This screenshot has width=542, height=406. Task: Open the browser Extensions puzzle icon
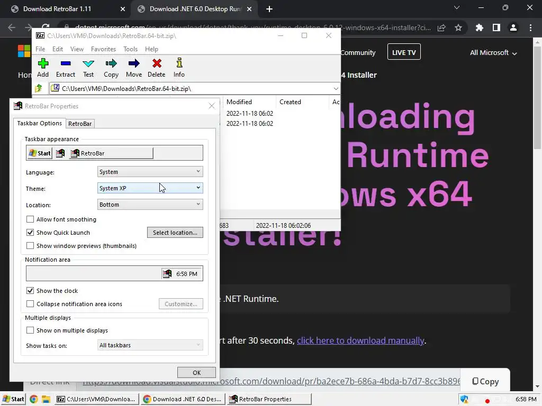click(x=480, y=27)
